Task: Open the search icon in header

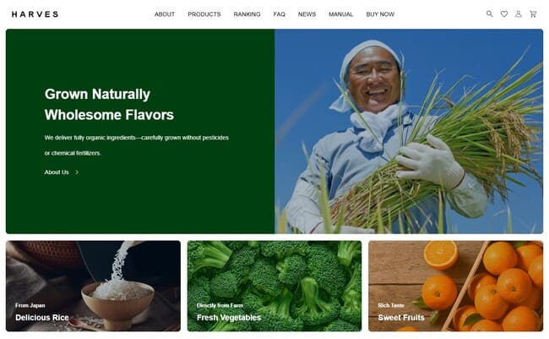Action: tap(490, 14)
